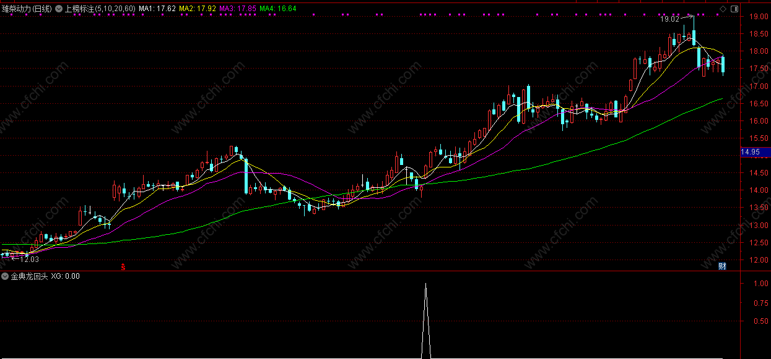Select the MA3: 17.85 value
This screenshot has width=771, height=359.
pyautogui.click(x=238, y=9)
